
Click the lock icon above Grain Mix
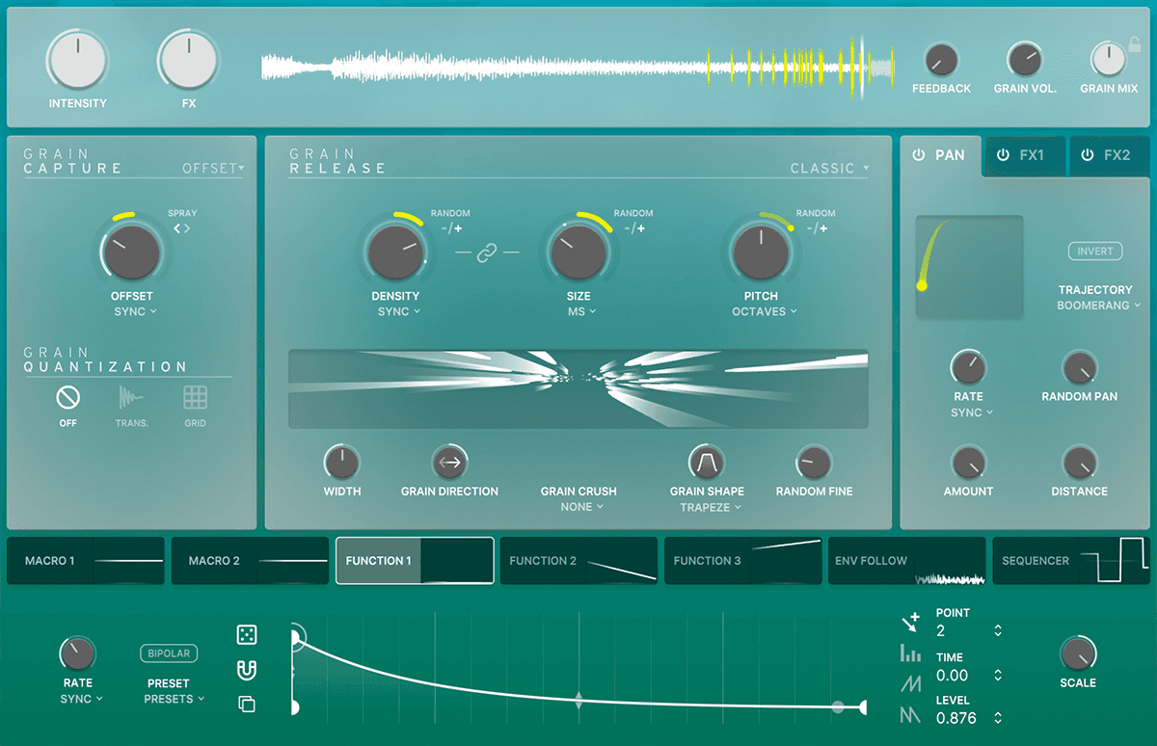[x=1135, y=44]
